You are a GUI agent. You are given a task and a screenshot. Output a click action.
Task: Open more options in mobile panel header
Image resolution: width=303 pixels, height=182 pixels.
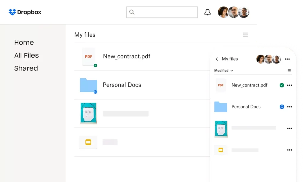287,59
